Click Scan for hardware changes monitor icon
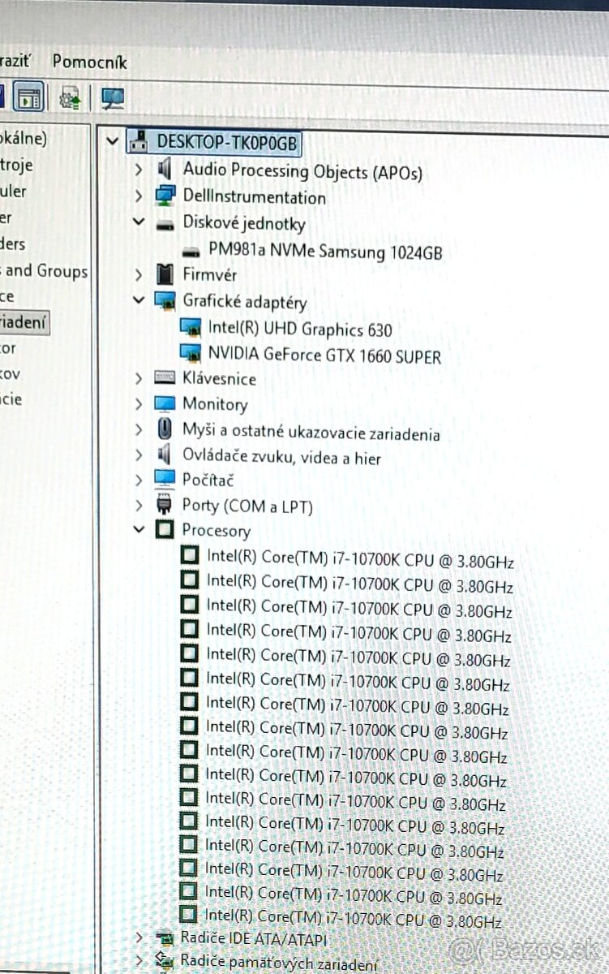 113,99
